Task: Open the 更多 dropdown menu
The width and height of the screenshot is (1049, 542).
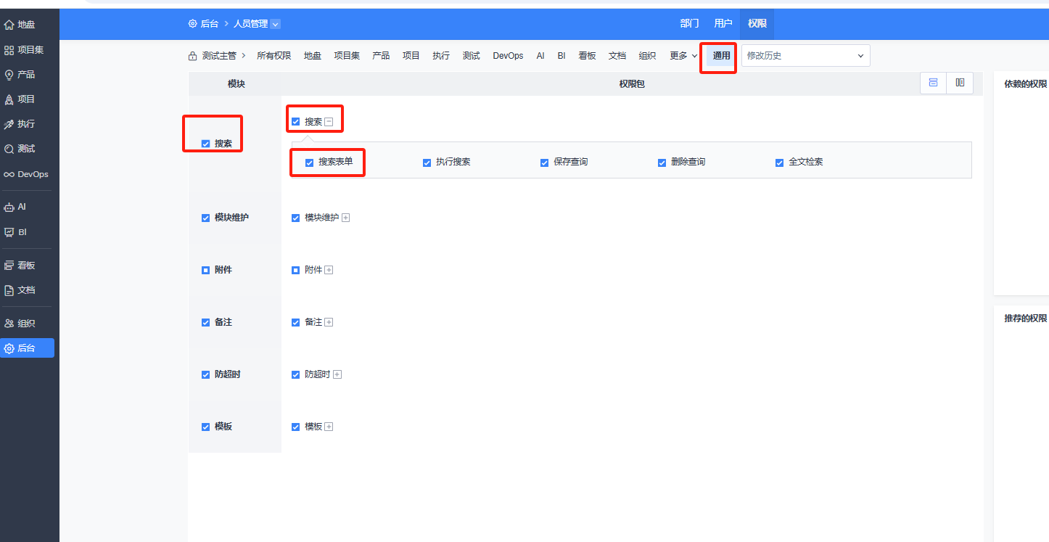Action: pyautogui.click(x=683, y=56)
